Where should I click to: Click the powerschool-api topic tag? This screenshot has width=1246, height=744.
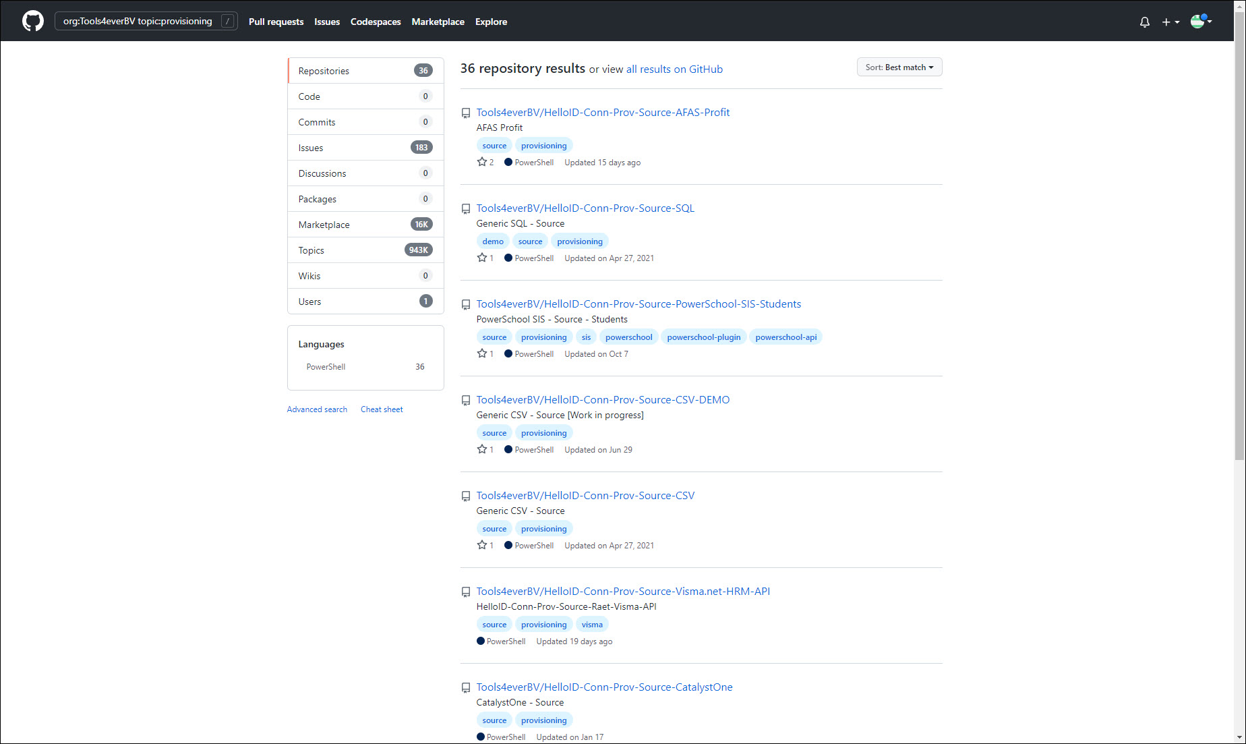(x=785, y=337)
